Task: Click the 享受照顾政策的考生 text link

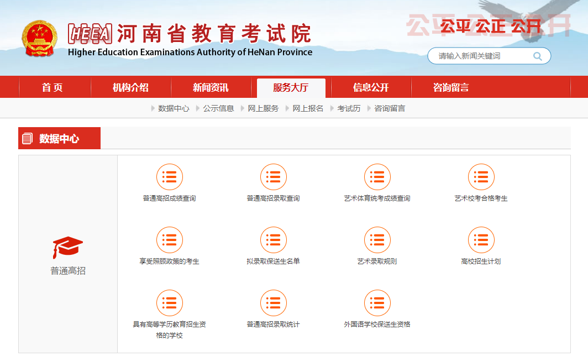Action: click(170, 261)
